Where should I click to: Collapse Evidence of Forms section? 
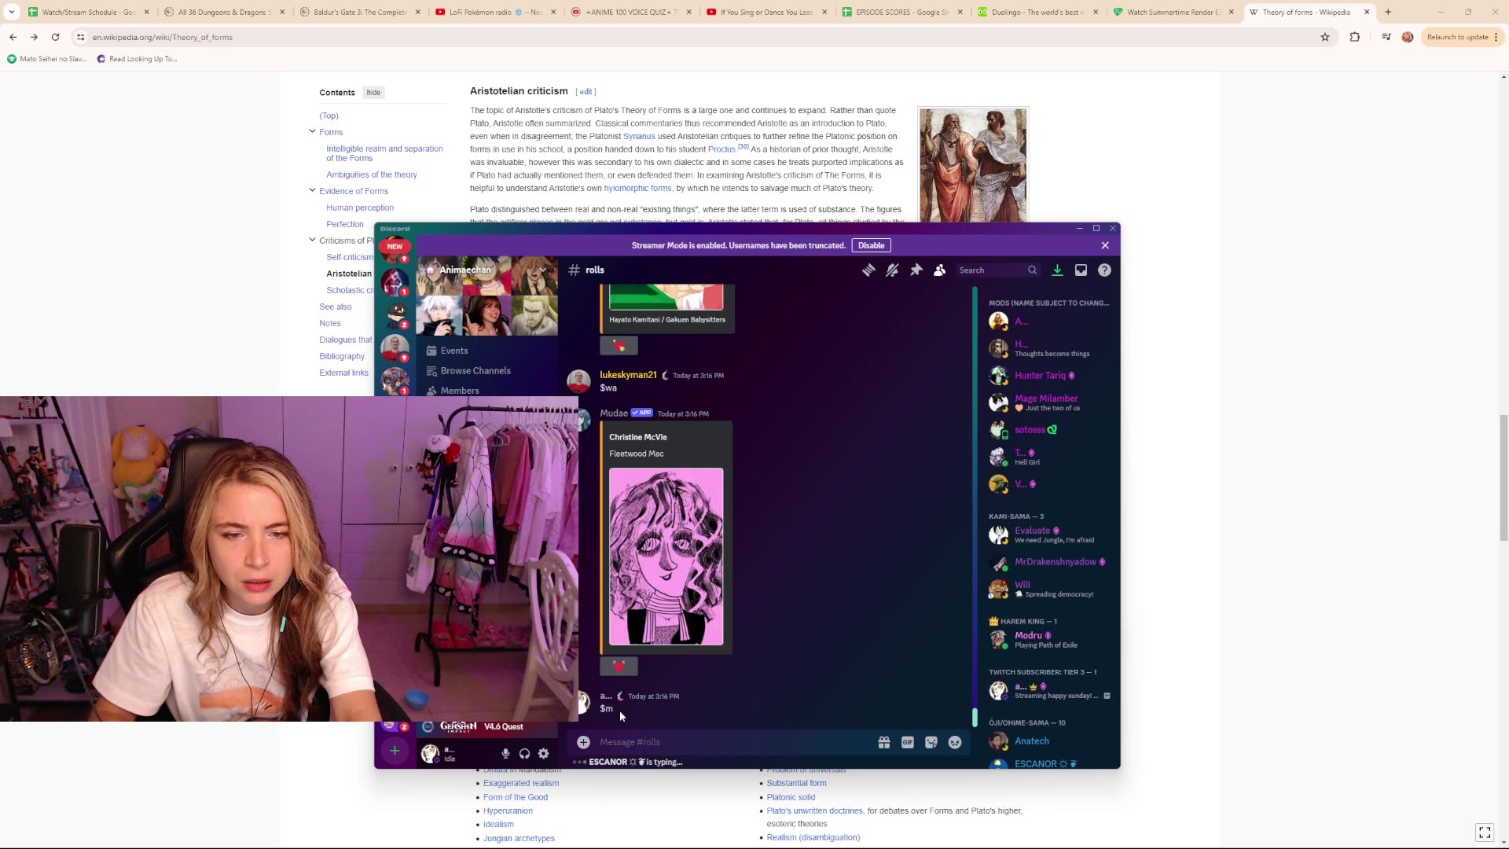(x=312, y=190)
